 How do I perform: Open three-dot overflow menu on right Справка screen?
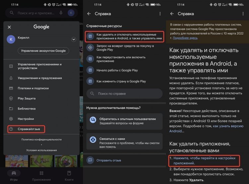click(243, 14)
